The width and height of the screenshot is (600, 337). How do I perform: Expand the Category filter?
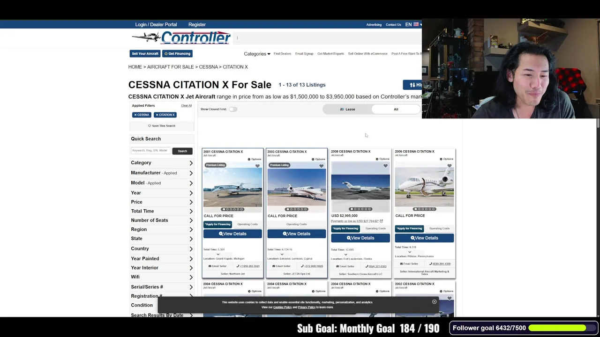[x=162, y=163]
